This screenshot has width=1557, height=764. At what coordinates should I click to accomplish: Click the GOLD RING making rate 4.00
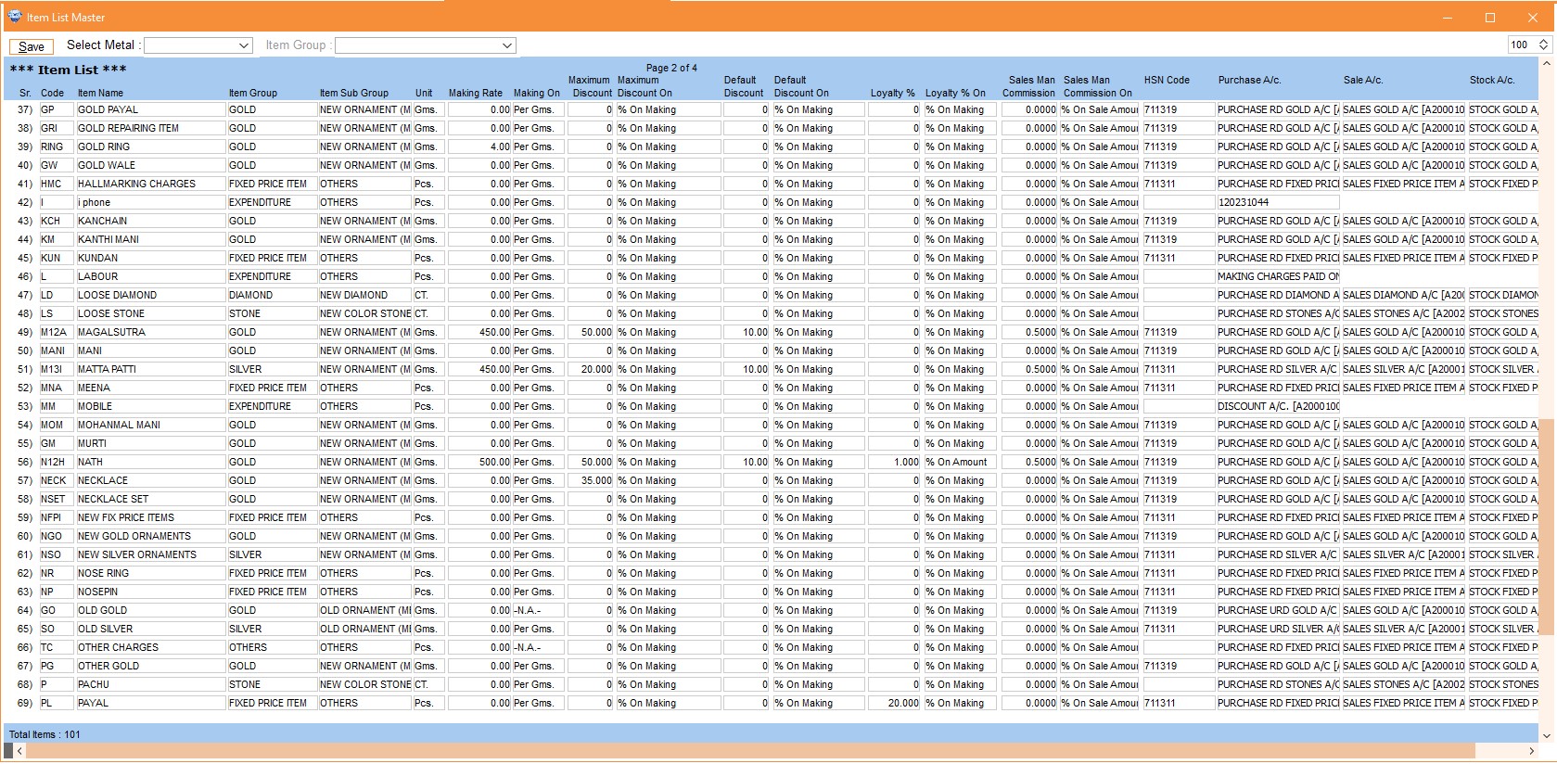point(479,146)
